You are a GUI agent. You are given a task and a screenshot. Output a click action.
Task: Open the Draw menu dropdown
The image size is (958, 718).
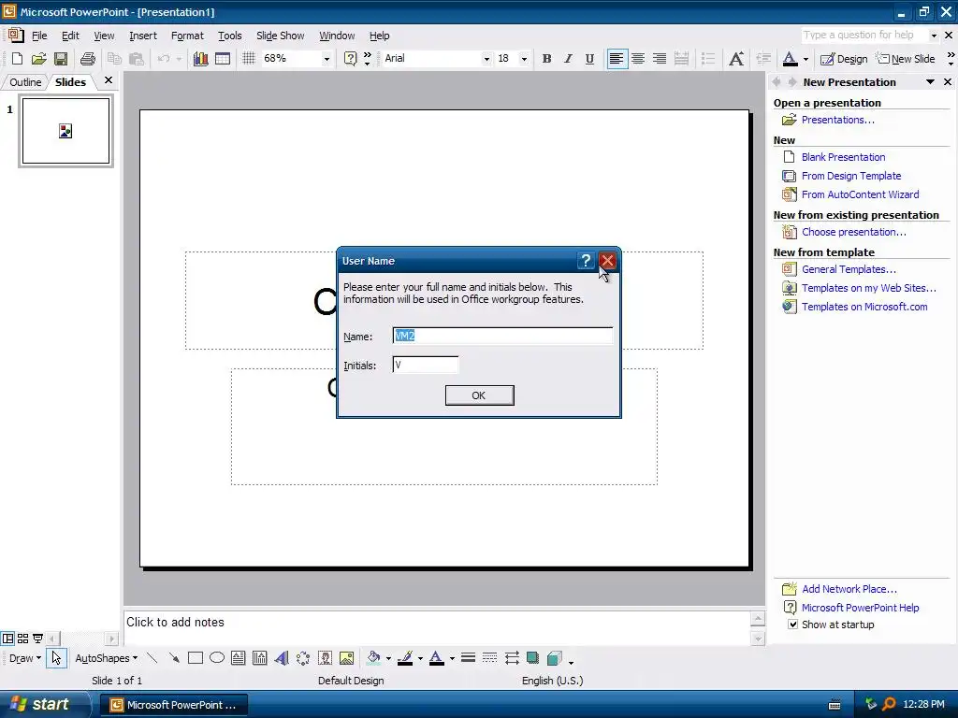pos(25,657)
